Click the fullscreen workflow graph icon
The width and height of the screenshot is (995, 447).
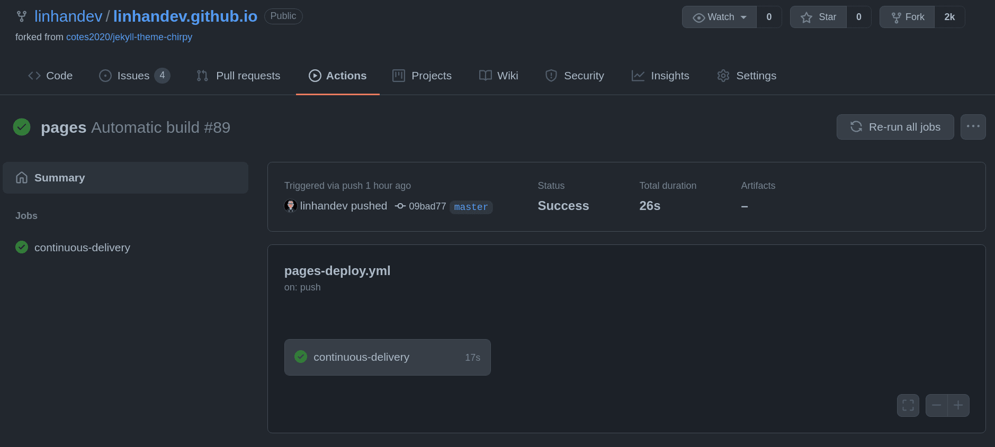[x=908, y=406]
